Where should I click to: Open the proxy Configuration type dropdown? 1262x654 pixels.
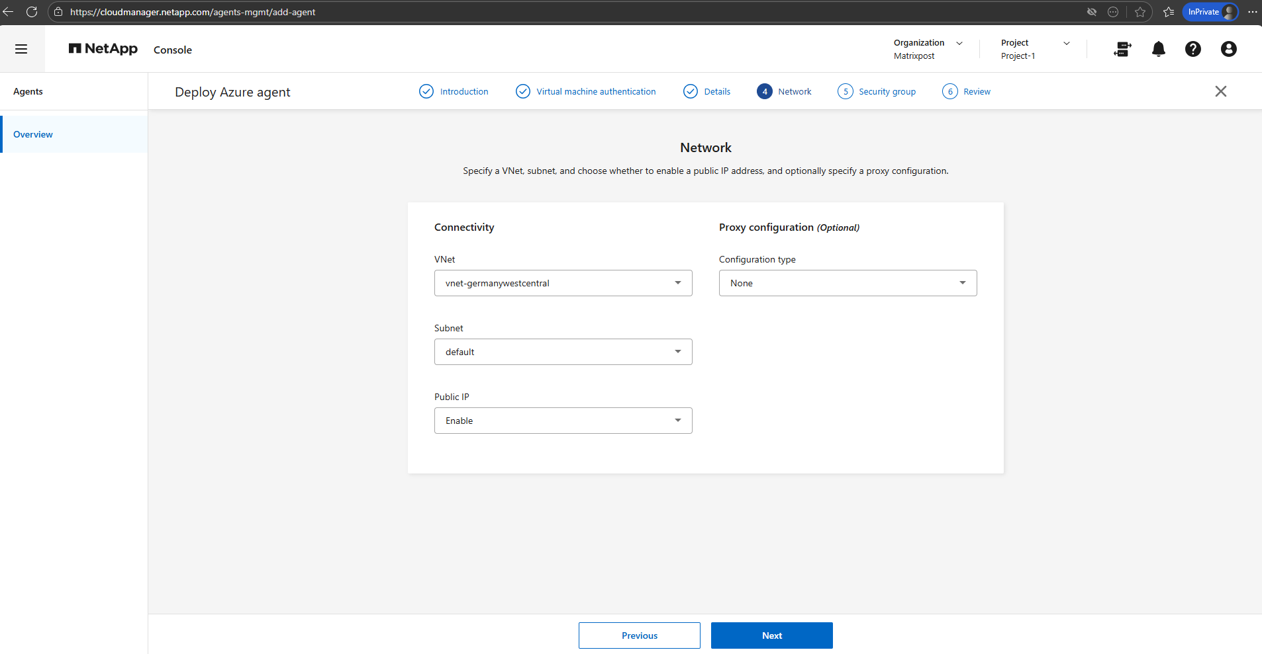(x=848, y=283)
